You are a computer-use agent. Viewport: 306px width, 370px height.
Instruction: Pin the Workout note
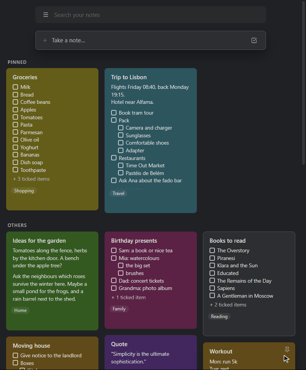(287, 350)
